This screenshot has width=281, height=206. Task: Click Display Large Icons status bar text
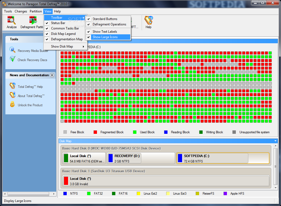18,201
